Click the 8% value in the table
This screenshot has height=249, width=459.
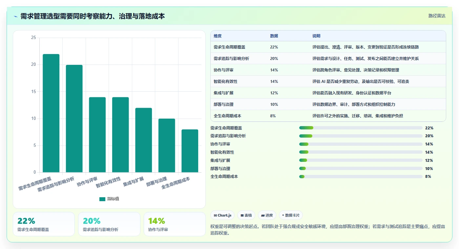(273, 116)
